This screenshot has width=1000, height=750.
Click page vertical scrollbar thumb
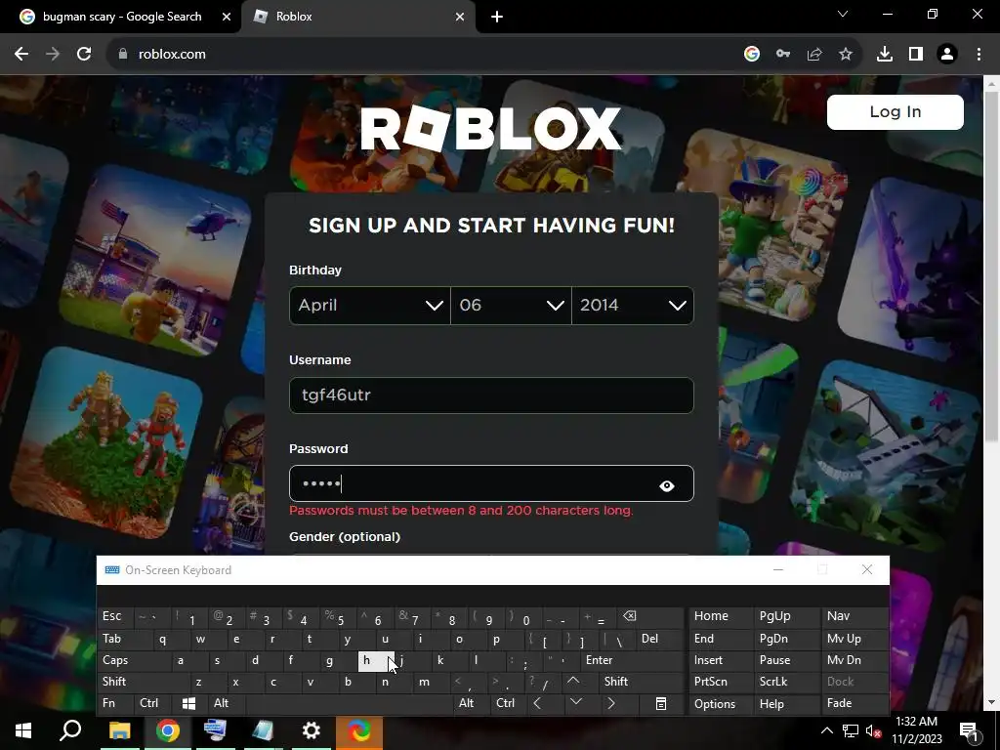[991, 265]
